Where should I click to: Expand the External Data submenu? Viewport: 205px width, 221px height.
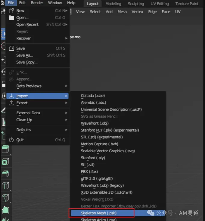tap(66, 113)
